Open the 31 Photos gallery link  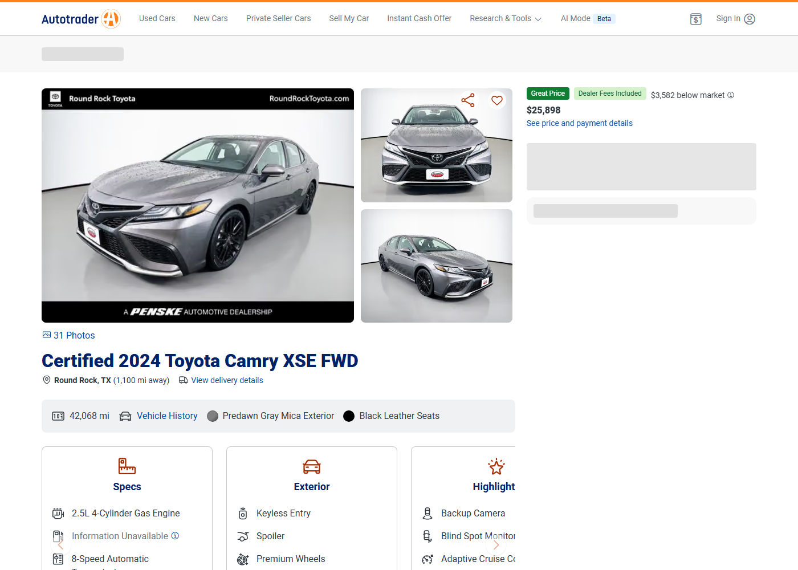pyautogui.click(x=74, y=335)
